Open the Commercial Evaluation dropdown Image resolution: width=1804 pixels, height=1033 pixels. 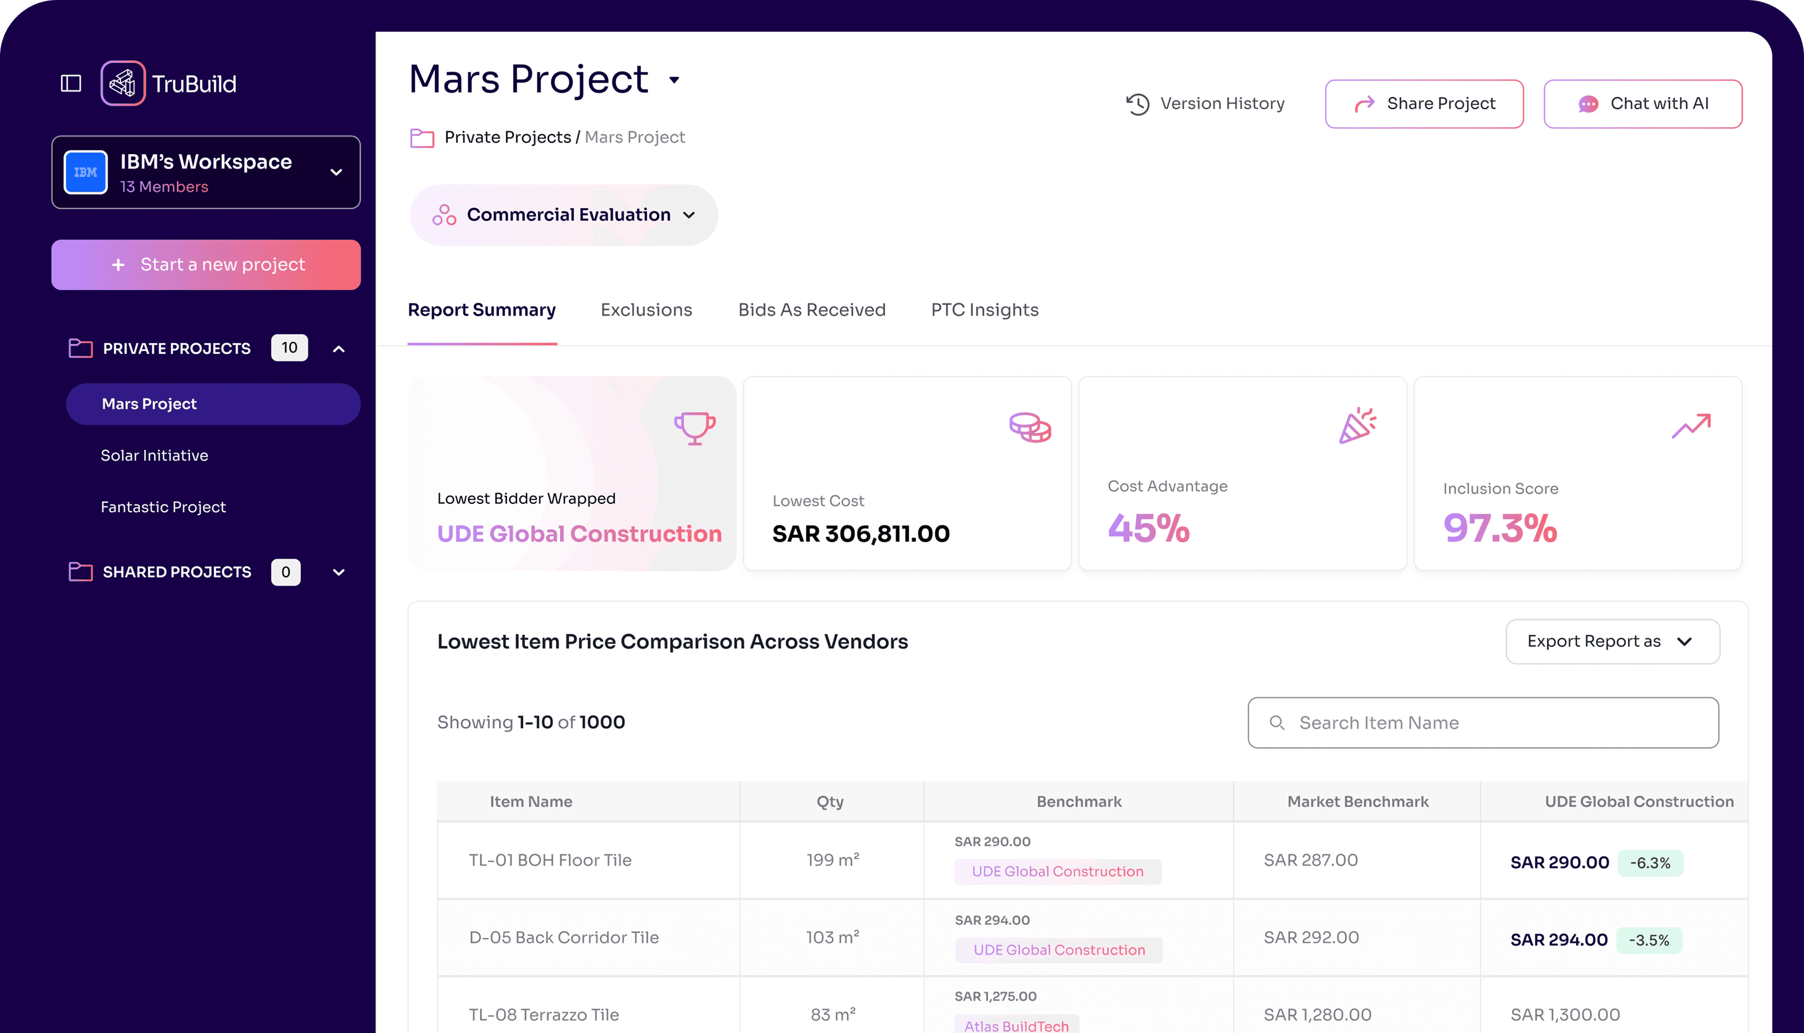point(563,215)
